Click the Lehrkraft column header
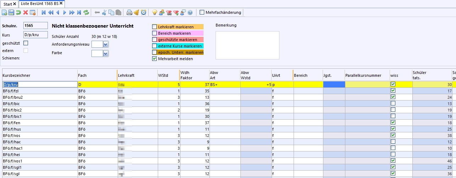 coord(137,75)
